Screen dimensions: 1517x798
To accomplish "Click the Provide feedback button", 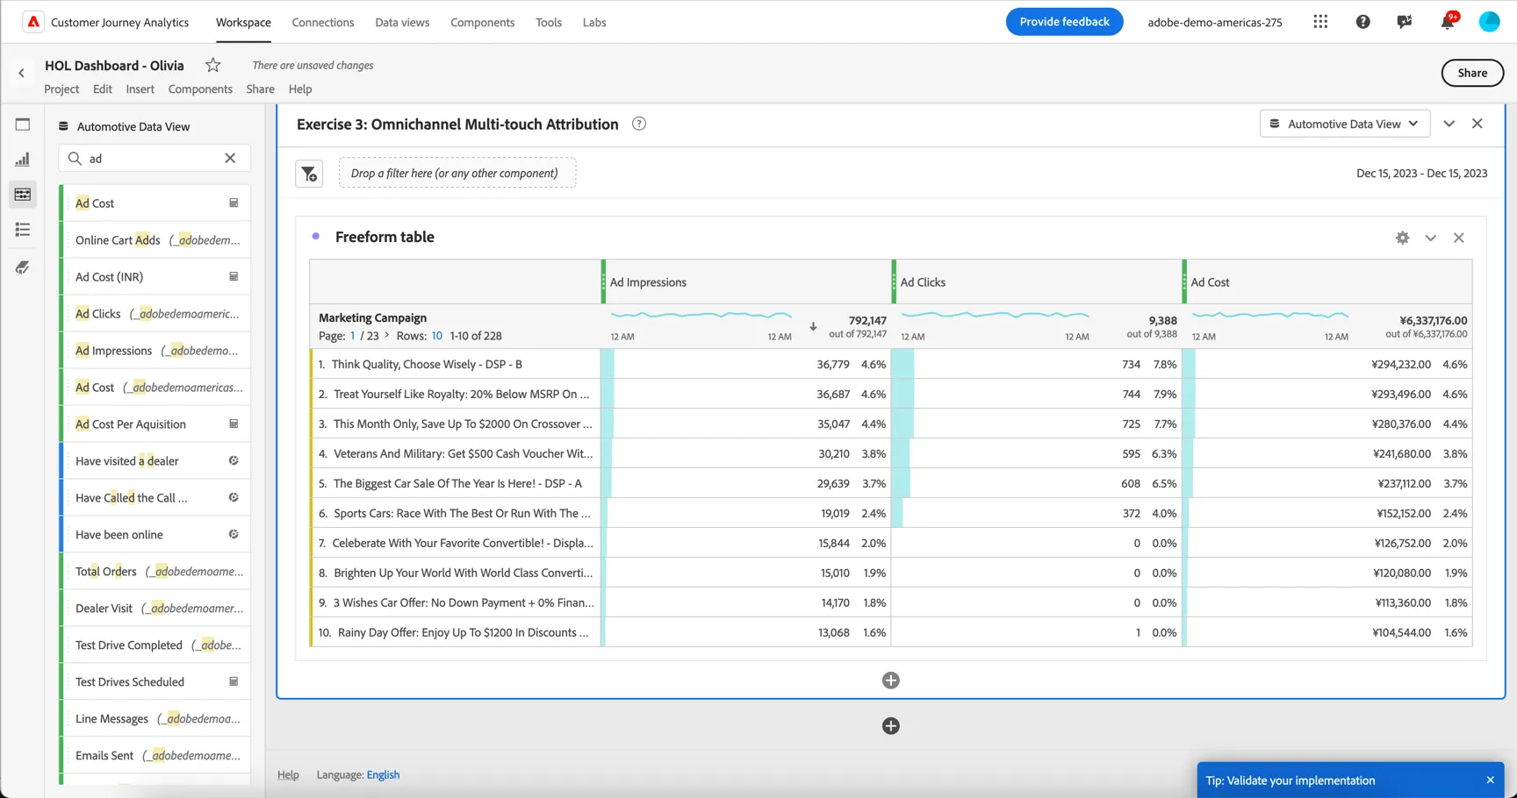I will click(x=1064, y=22).
